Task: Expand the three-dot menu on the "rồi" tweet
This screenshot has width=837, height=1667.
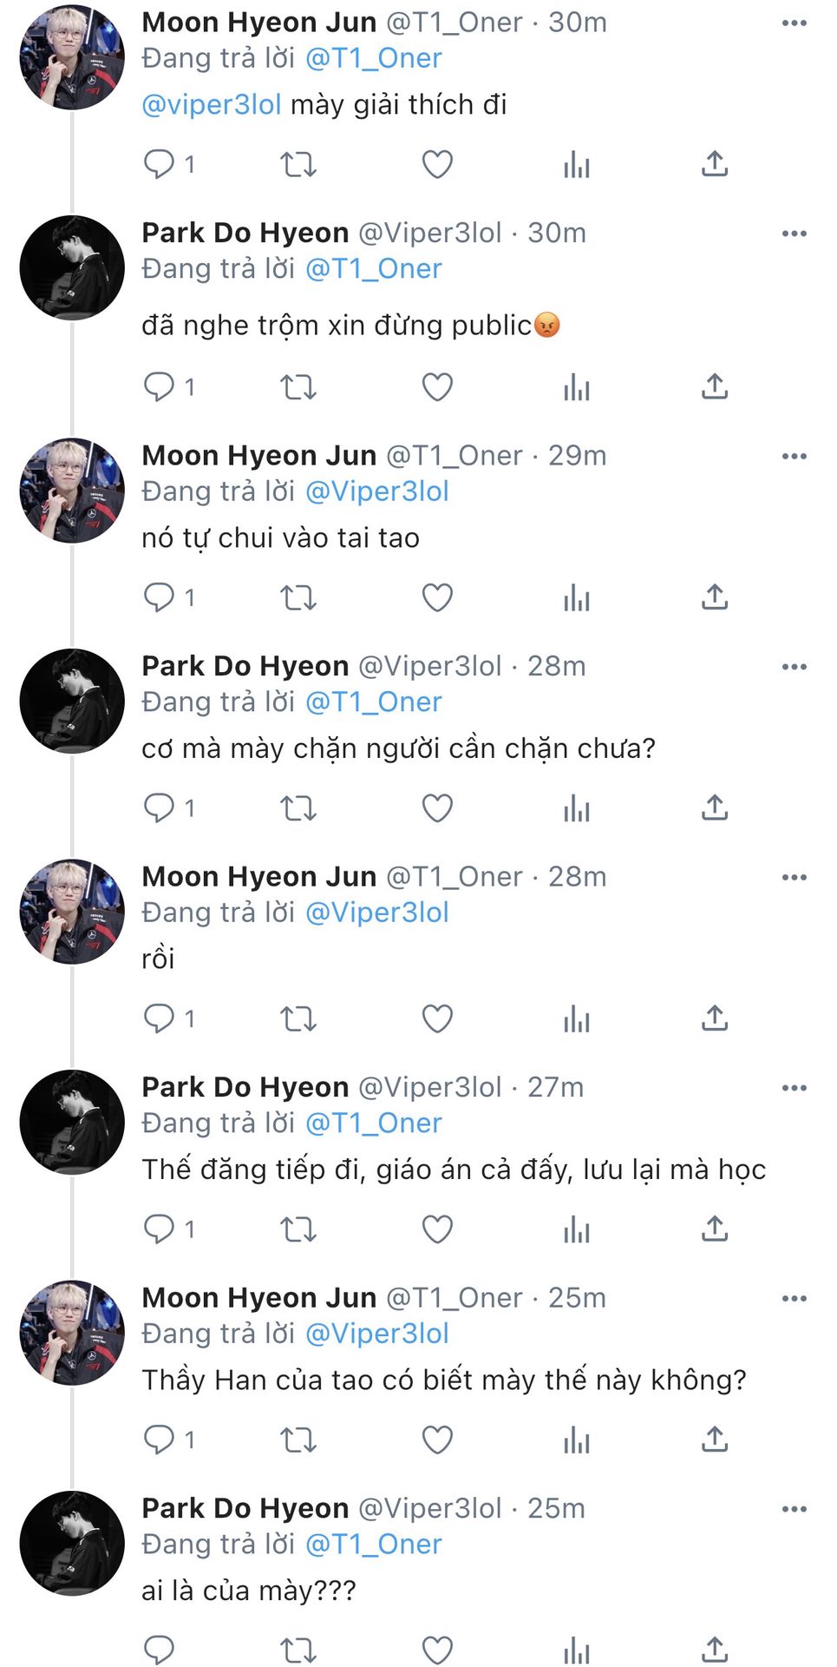Action: tap(794, 878)
